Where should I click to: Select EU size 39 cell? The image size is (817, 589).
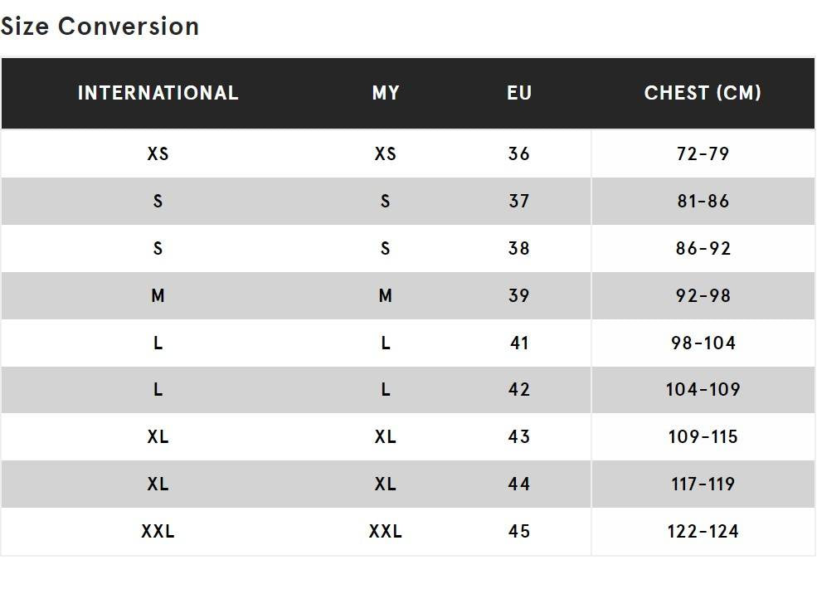tap(519, 296)
